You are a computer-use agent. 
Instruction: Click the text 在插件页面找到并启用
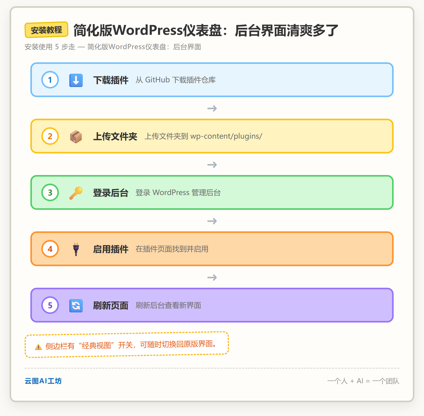point(172,249)
